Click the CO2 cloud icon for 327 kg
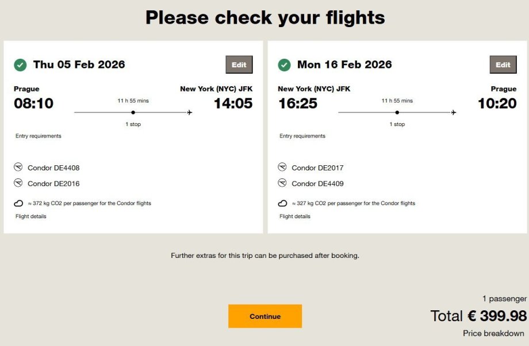The width and height of the screenshot is (529, 346). click(282, 203)
